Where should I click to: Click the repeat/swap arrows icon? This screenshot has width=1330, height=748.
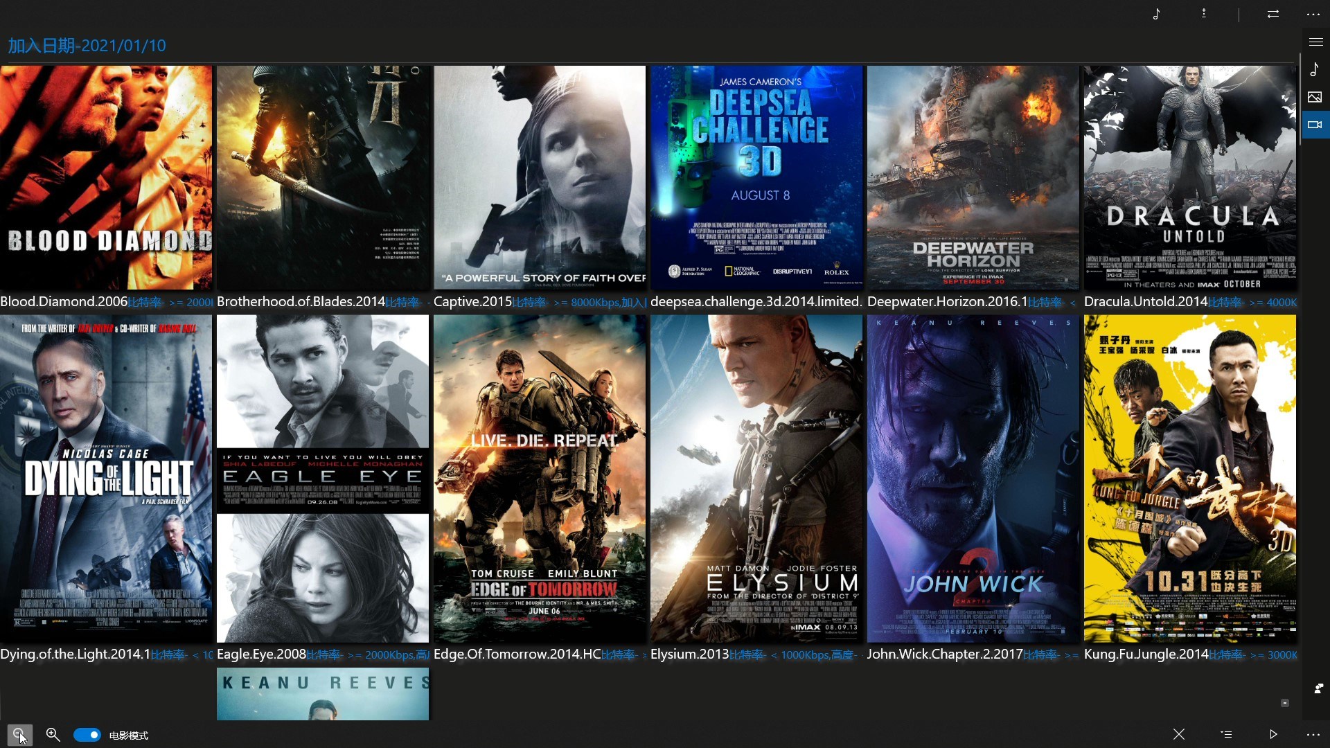[1273, 14]
